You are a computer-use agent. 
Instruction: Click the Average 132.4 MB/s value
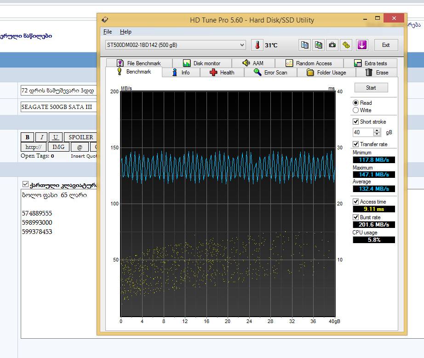click(x=374, y=188)
